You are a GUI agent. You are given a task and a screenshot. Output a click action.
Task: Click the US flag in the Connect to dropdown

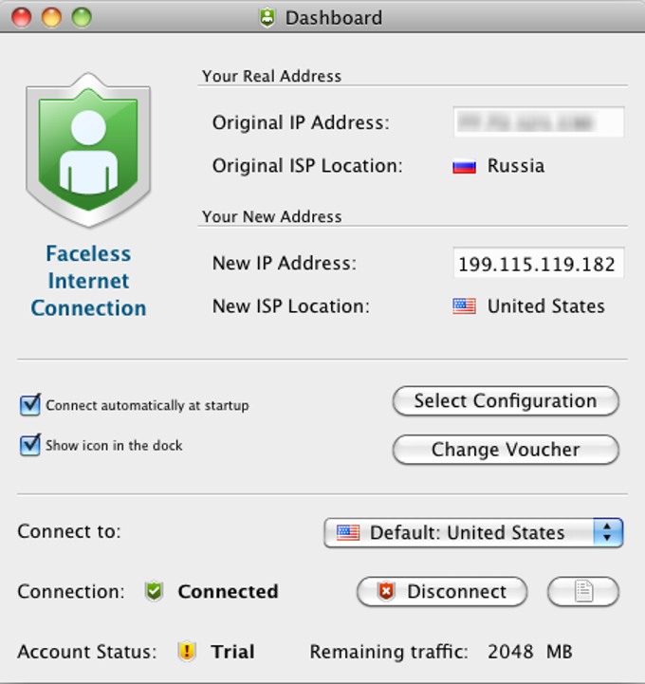[348, 532]
